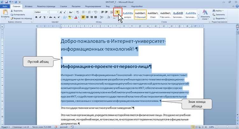239x129 pixels.
Task: Click the Clear Formatting eraser icon
Action: pyautogui.click(x=77, y=12)
